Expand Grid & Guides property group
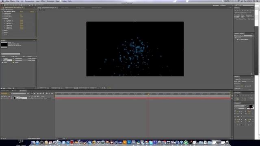This screenshot has height=146, width=260. pos(3,13)
